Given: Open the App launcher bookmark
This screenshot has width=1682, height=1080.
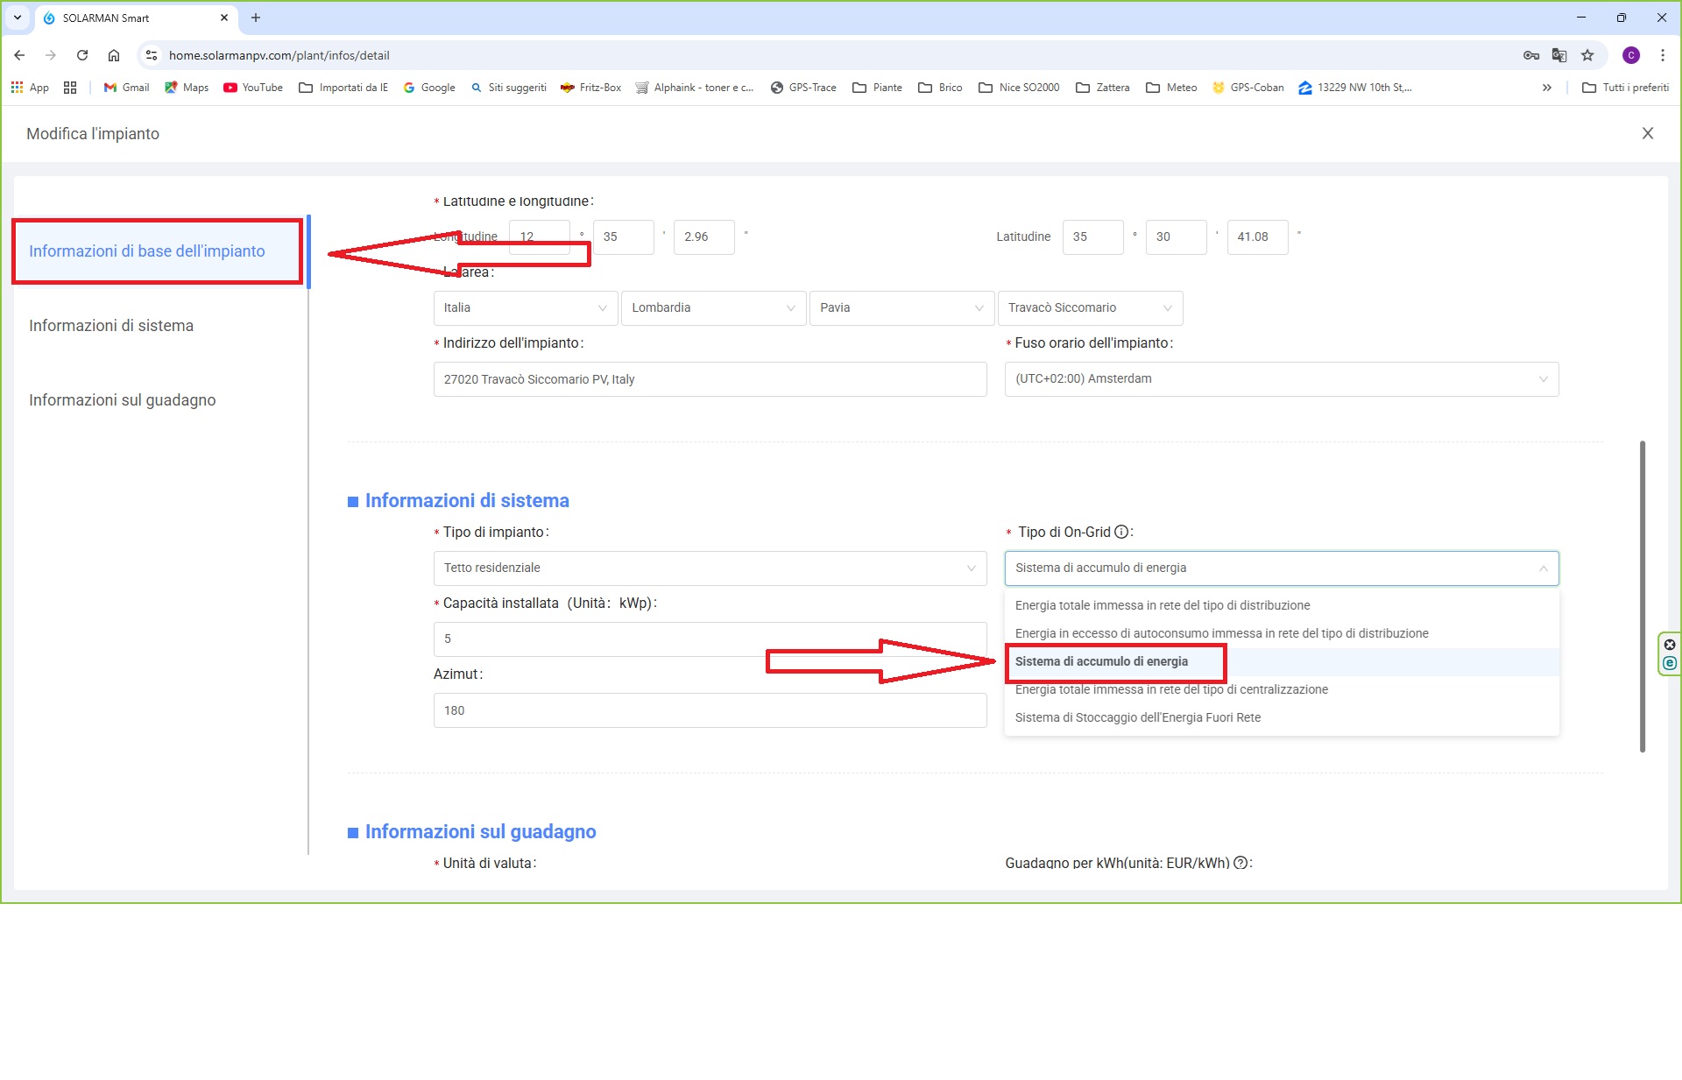Looking at the screenshot, I should (x=30, y=88).
